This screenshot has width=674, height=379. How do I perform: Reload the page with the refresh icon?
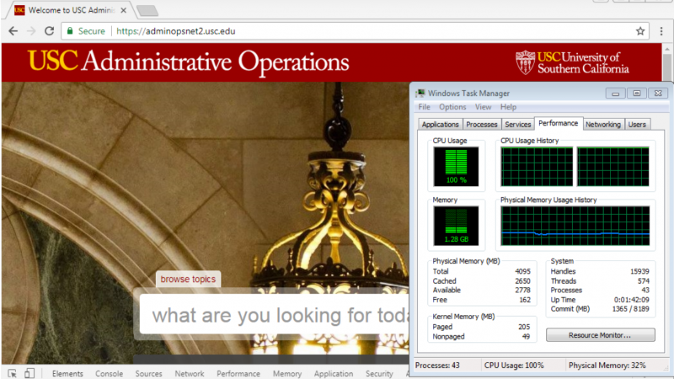49,31
